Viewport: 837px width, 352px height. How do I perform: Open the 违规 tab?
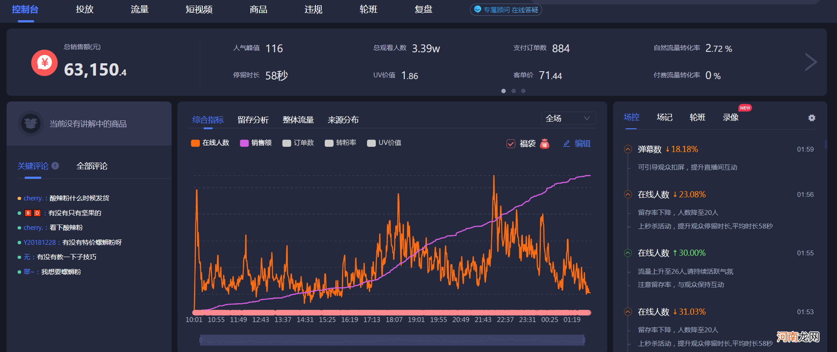point(313,9)
